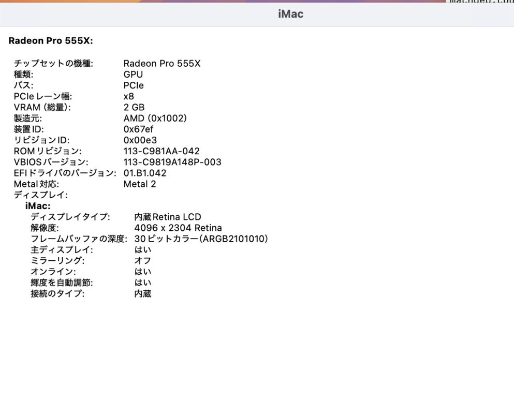Select the 4096 x 2304 Retina value
The height and width of the screenshot is (414, 514).
[x=178, y=228]
